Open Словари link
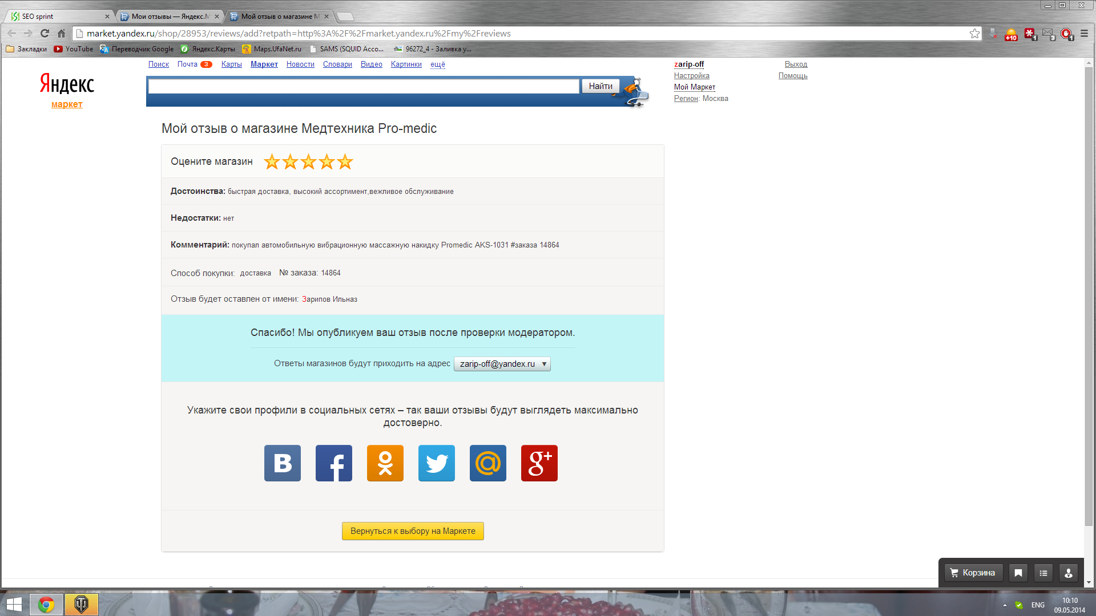Viewport: 1096px width, 616px height. 337,64
